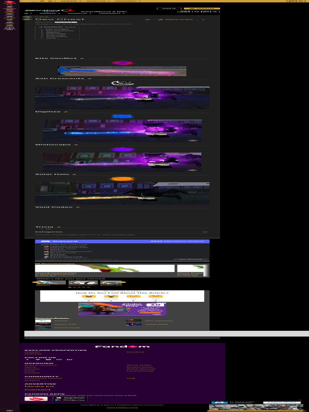Choose the Happy reaction emoji

coord(89,297)
